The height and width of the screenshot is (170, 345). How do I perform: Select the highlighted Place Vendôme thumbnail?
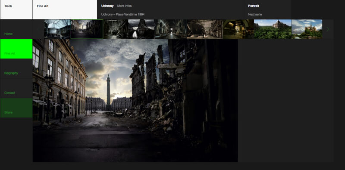click(87, 29)
